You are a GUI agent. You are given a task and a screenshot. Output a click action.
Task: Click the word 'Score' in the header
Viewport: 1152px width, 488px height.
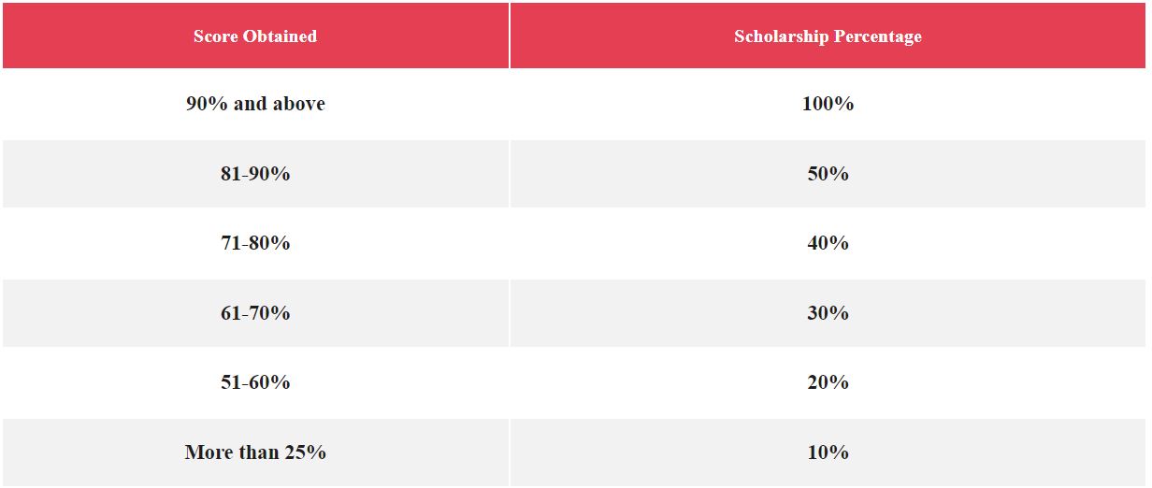click(x=215, y=36)
